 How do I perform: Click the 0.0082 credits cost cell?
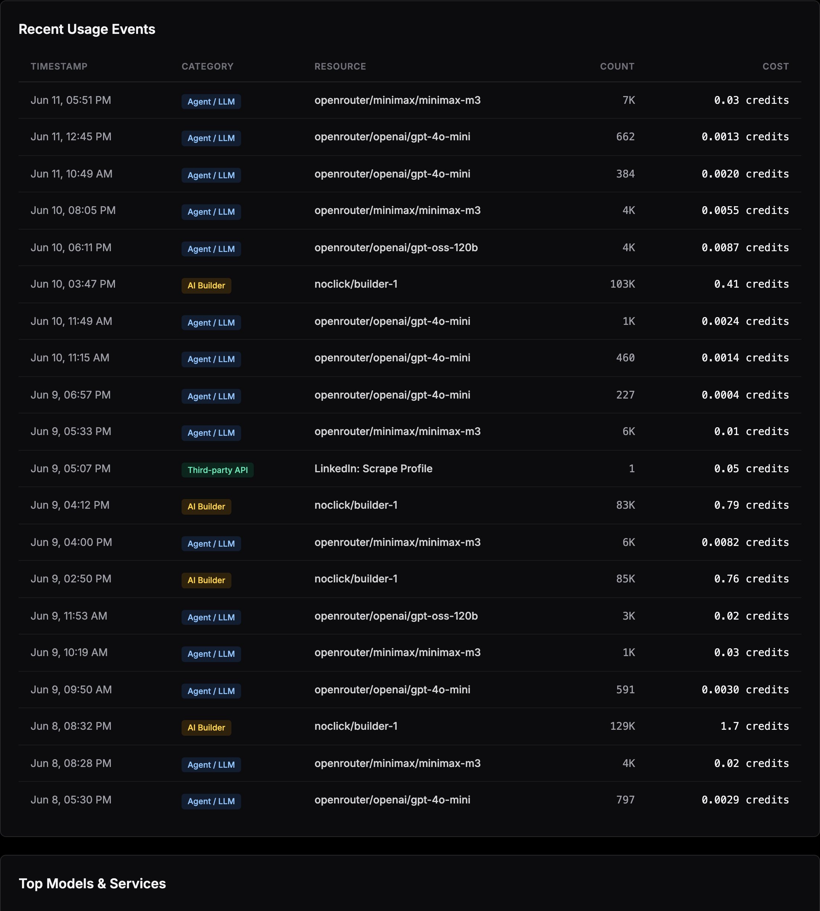click(745, 542)
